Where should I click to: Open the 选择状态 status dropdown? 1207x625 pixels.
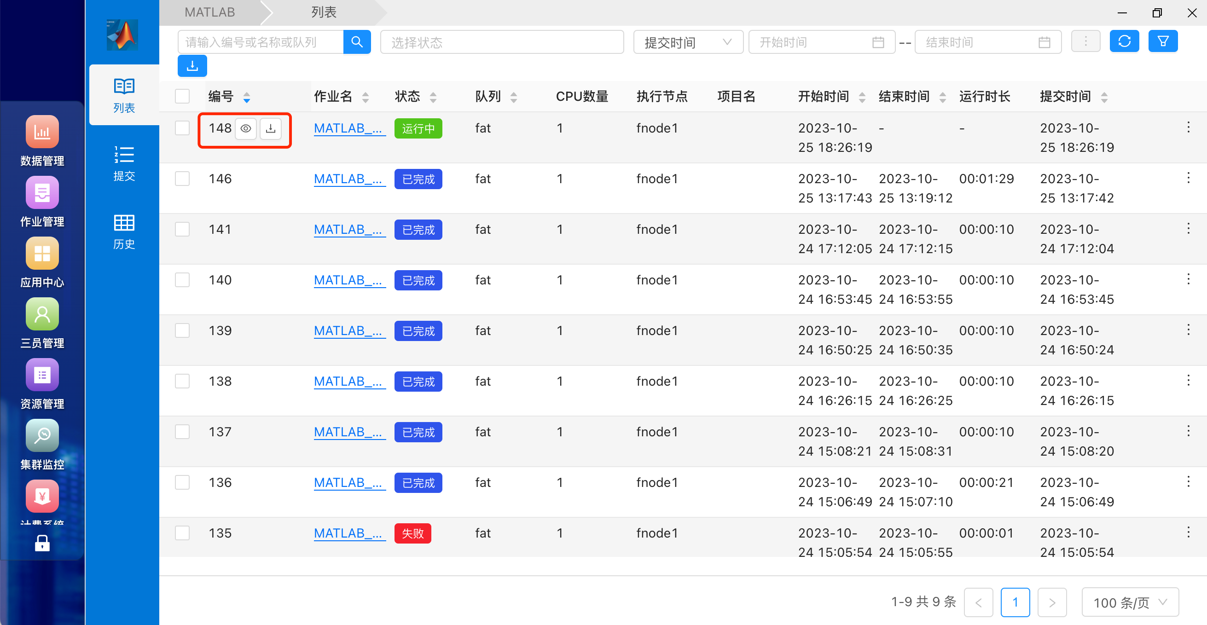pyautogui.click(x=502, y=42)
